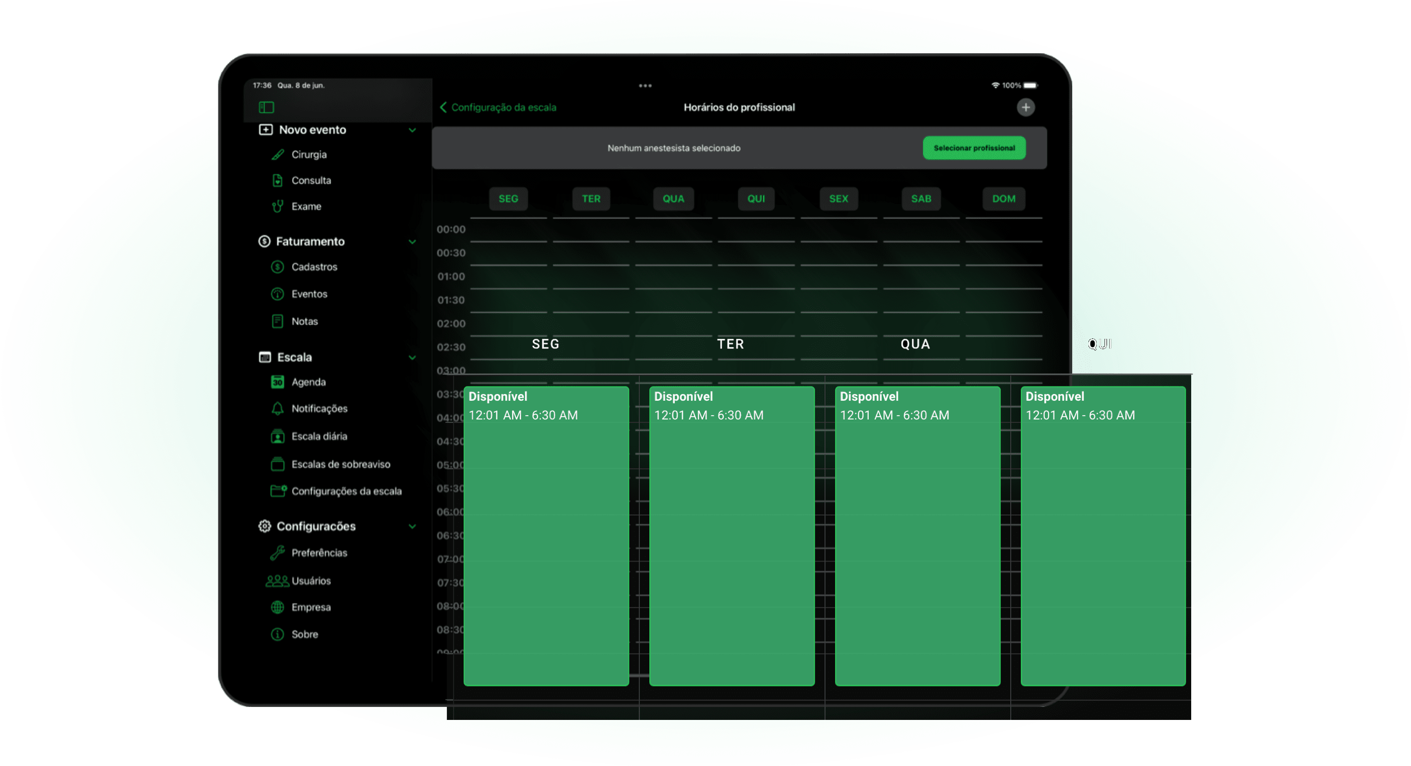This screenshot has height=766, width=1411.
Task: Select the QUI day tab
Action: click(756, 199)
